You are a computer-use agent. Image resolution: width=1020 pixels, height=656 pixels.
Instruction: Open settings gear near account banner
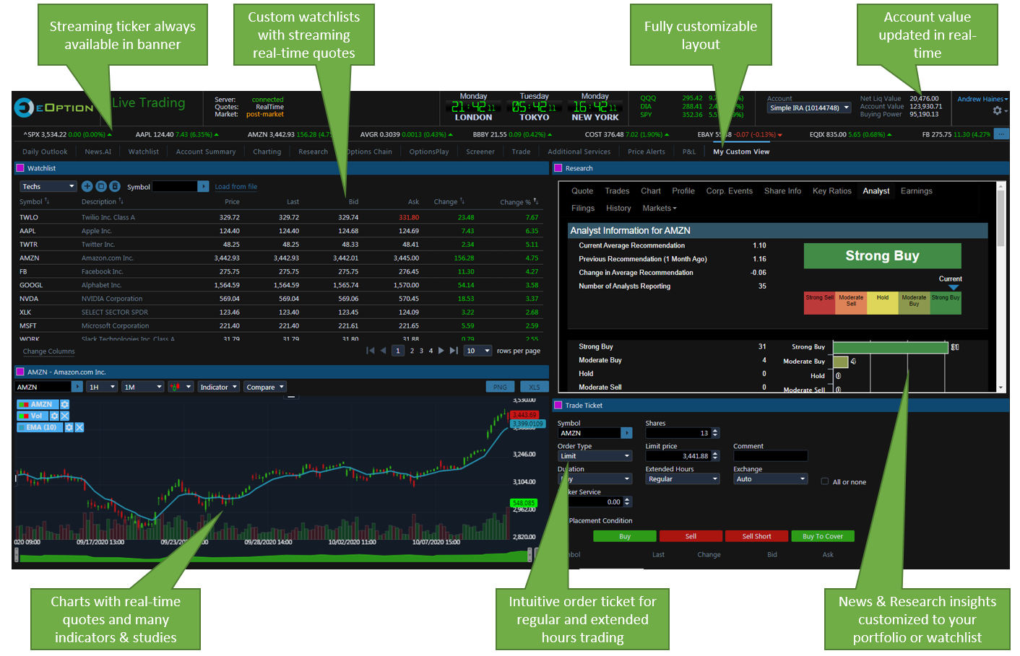[998, 110]
